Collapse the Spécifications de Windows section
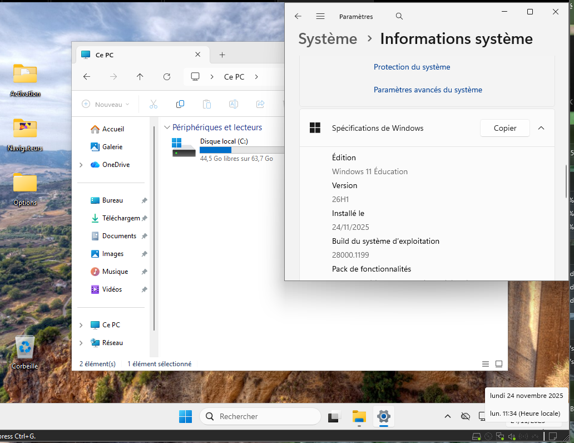The height and width of the screenshot is (443, 574). click(x=541, y=128)
